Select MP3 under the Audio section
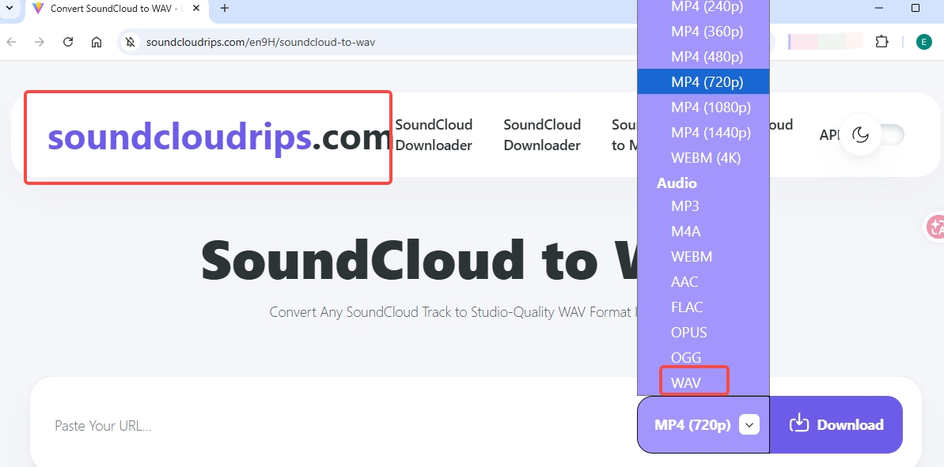The image size is (944, 467). (x=685, y=205)
